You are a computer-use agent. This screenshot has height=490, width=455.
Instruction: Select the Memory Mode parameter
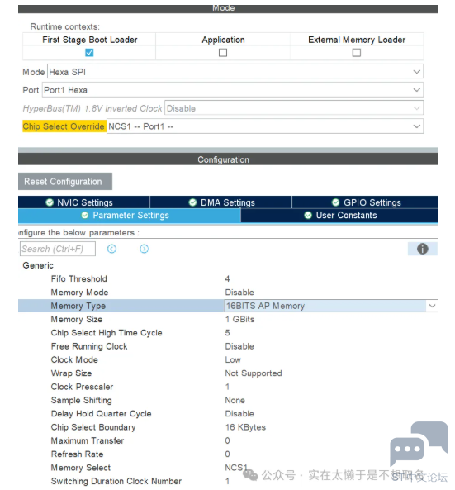tap(79, 293)
